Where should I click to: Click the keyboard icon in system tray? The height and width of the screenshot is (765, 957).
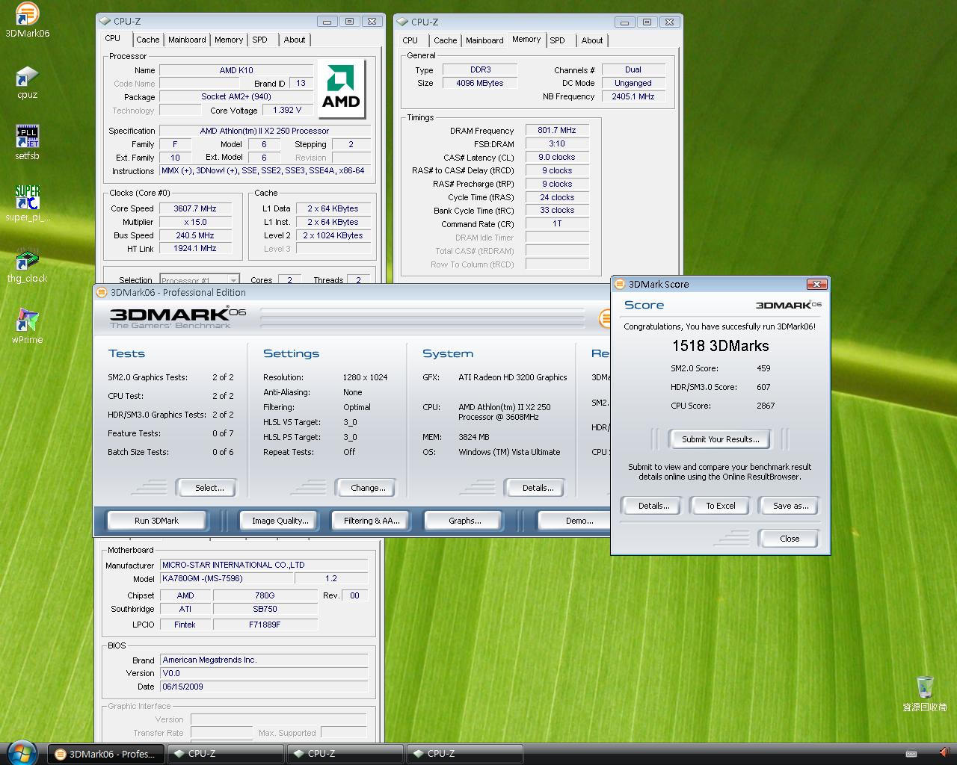click(x=911, y=754)
